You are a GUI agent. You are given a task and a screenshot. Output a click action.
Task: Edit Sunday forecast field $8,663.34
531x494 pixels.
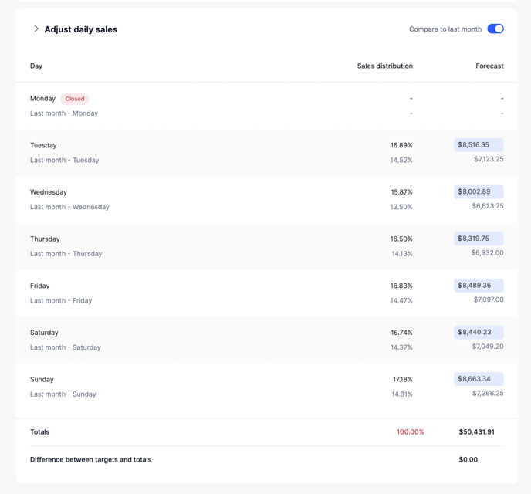[x=479, y=379]
